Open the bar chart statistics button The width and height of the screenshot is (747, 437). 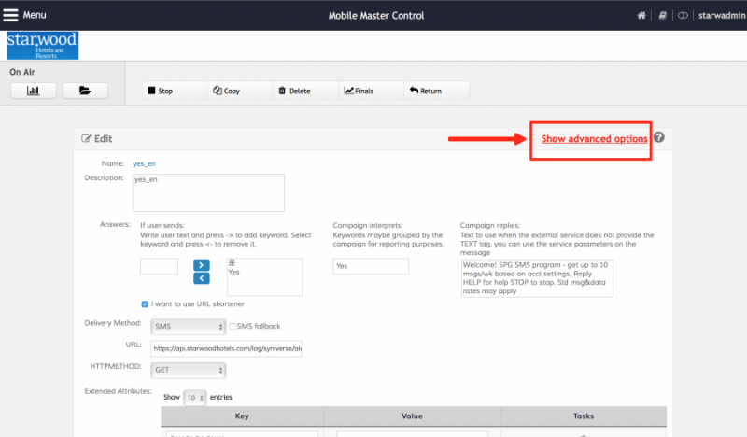tap(33, 91)
